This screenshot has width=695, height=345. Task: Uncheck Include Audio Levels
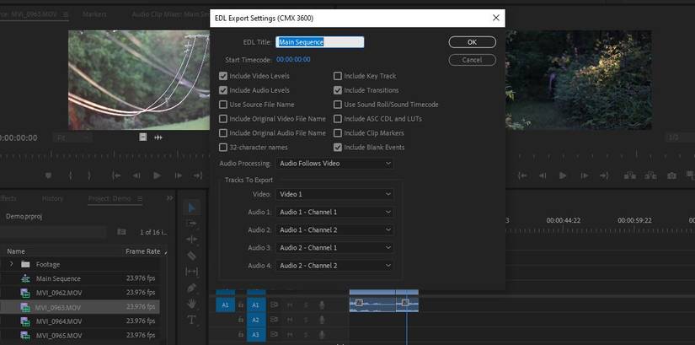pos(223,90)
